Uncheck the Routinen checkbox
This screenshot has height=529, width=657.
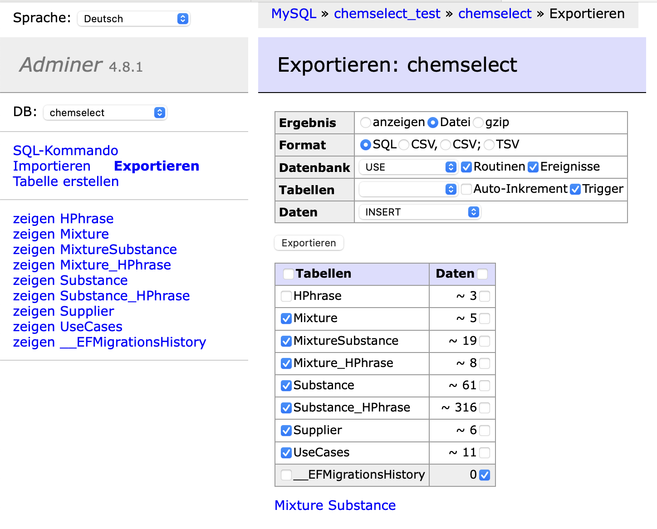click(x=466, y=167)
